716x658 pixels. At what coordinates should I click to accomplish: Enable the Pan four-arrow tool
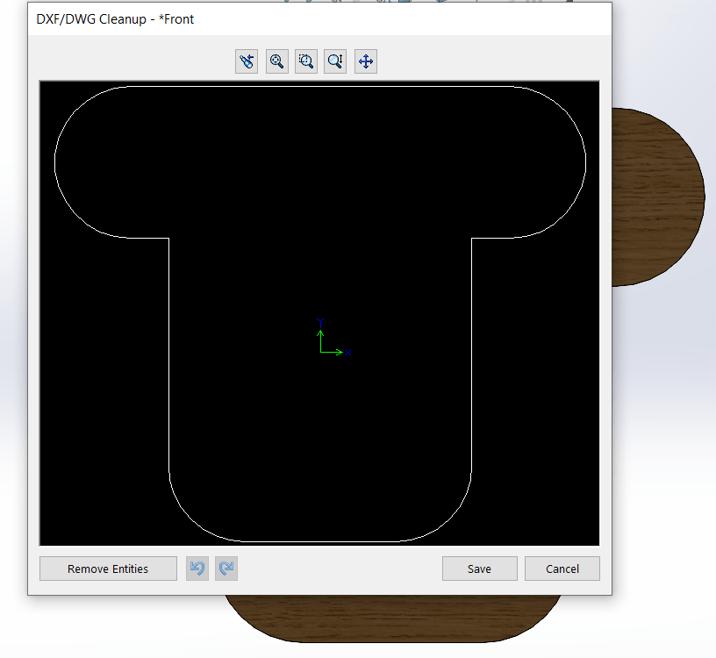pyautogui.click(x=366, y=61)
